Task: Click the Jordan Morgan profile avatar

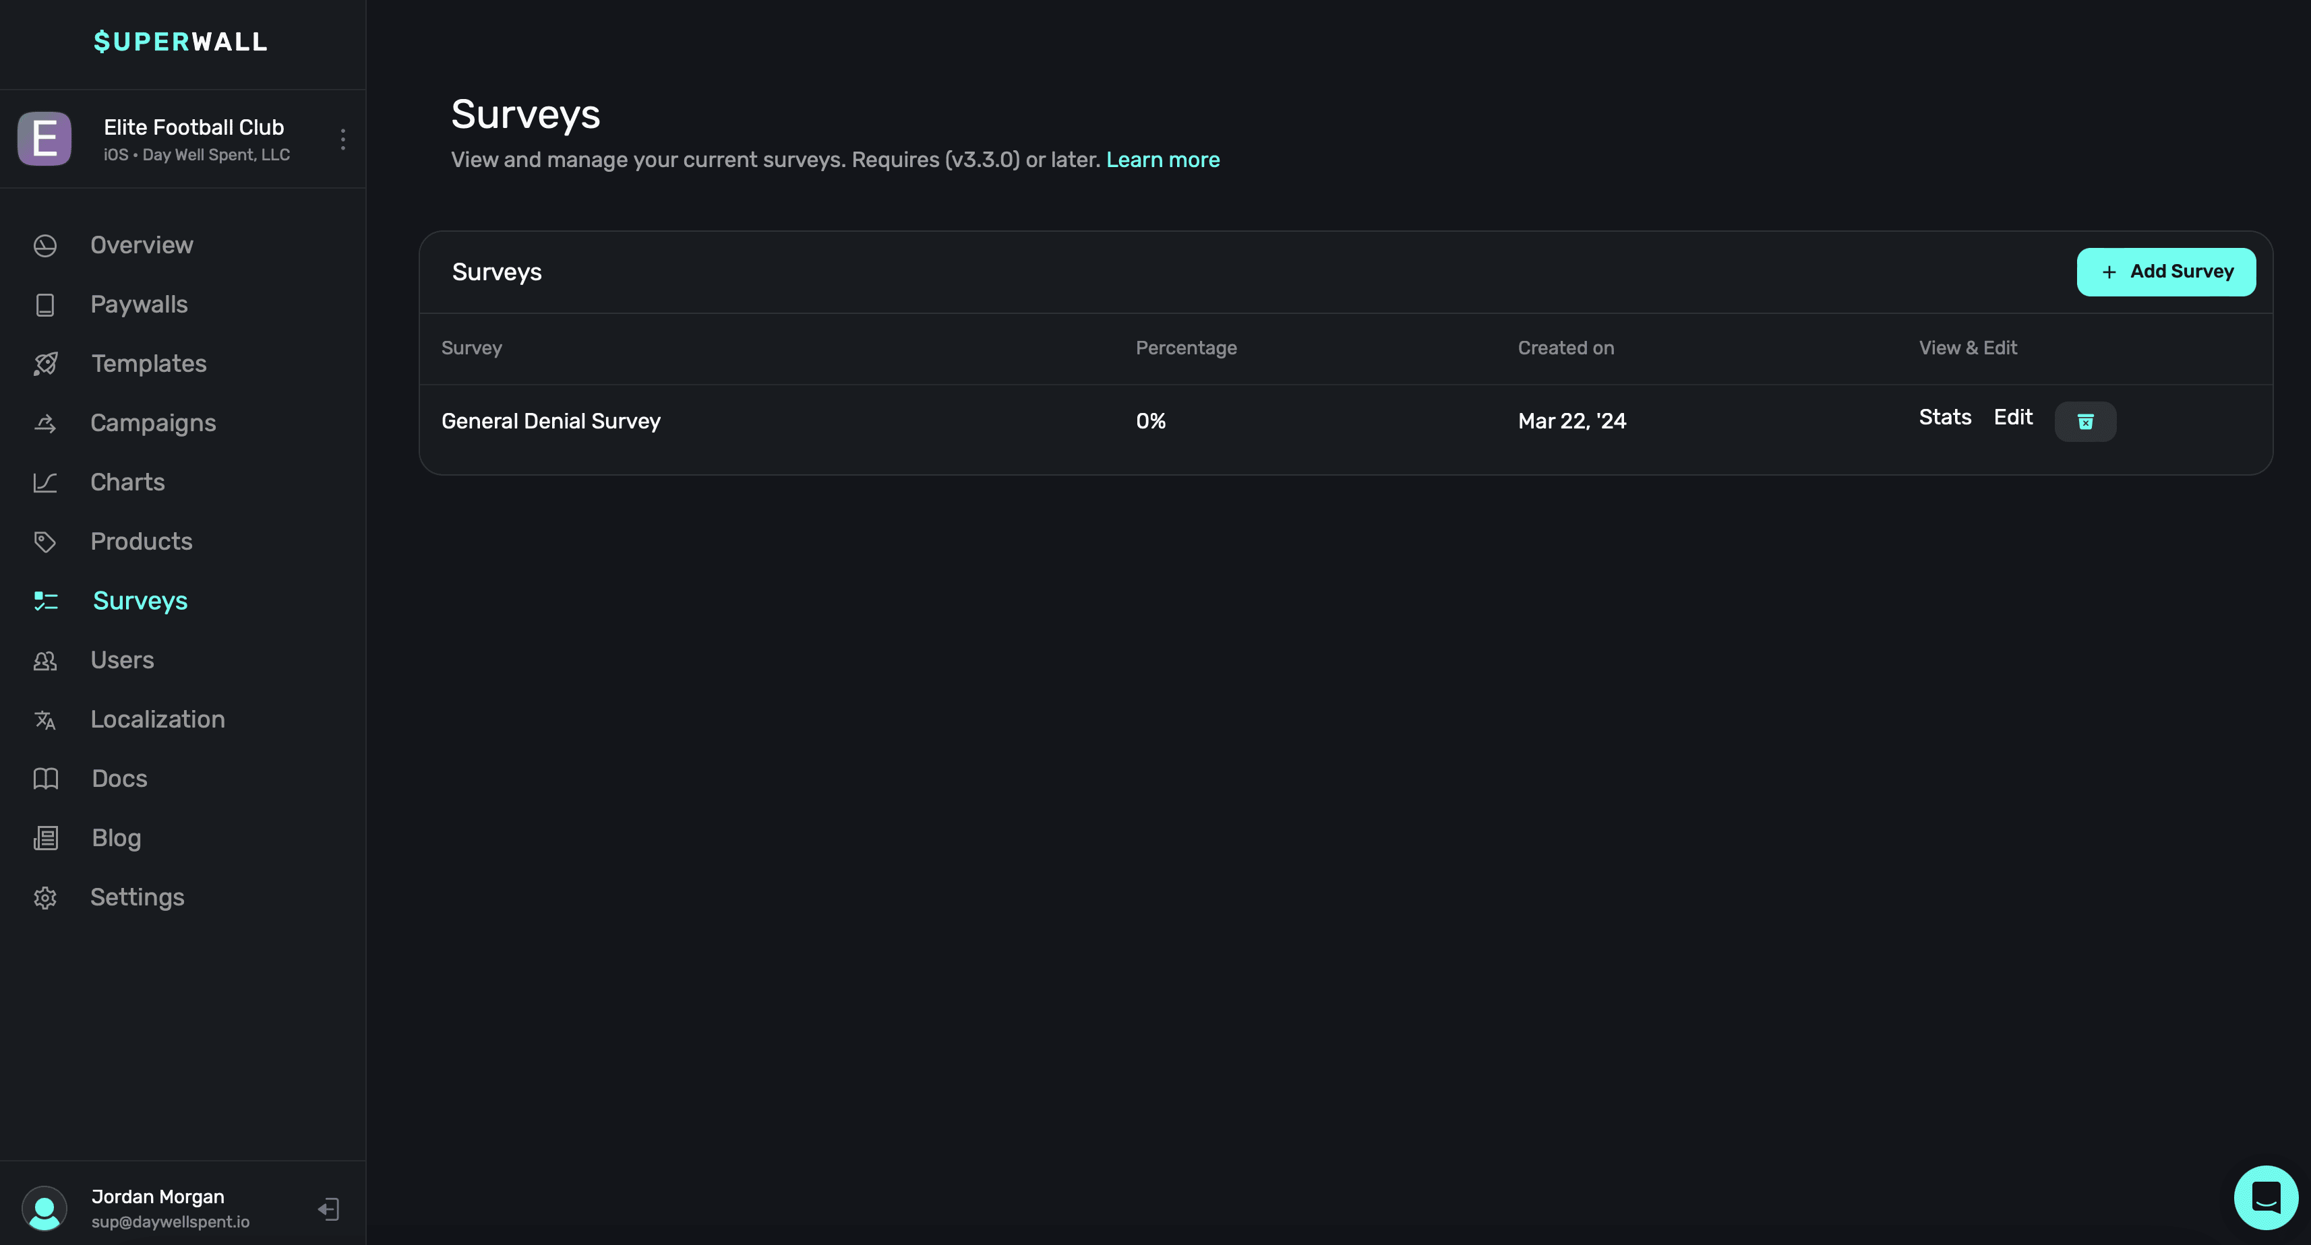Action: click(x=45, y=1208)
